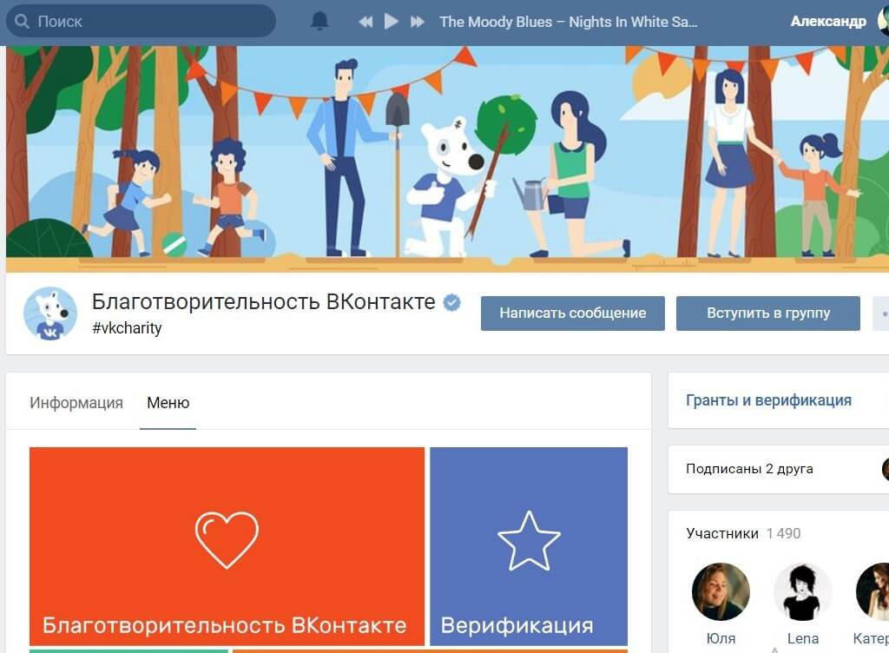Open the Александр profile menu

click(x=827, y=22)
